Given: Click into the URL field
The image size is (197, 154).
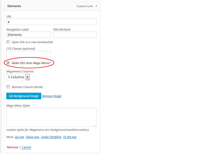Looking at the screenshot, I should pos(52,22).
